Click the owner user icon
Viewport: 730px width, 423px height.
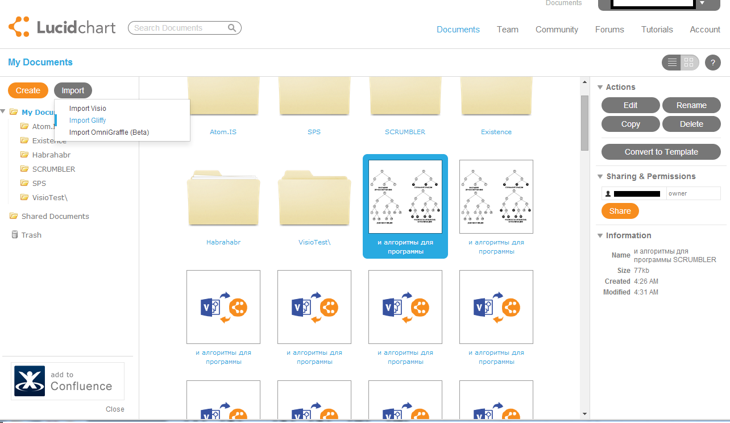point(608,194)
